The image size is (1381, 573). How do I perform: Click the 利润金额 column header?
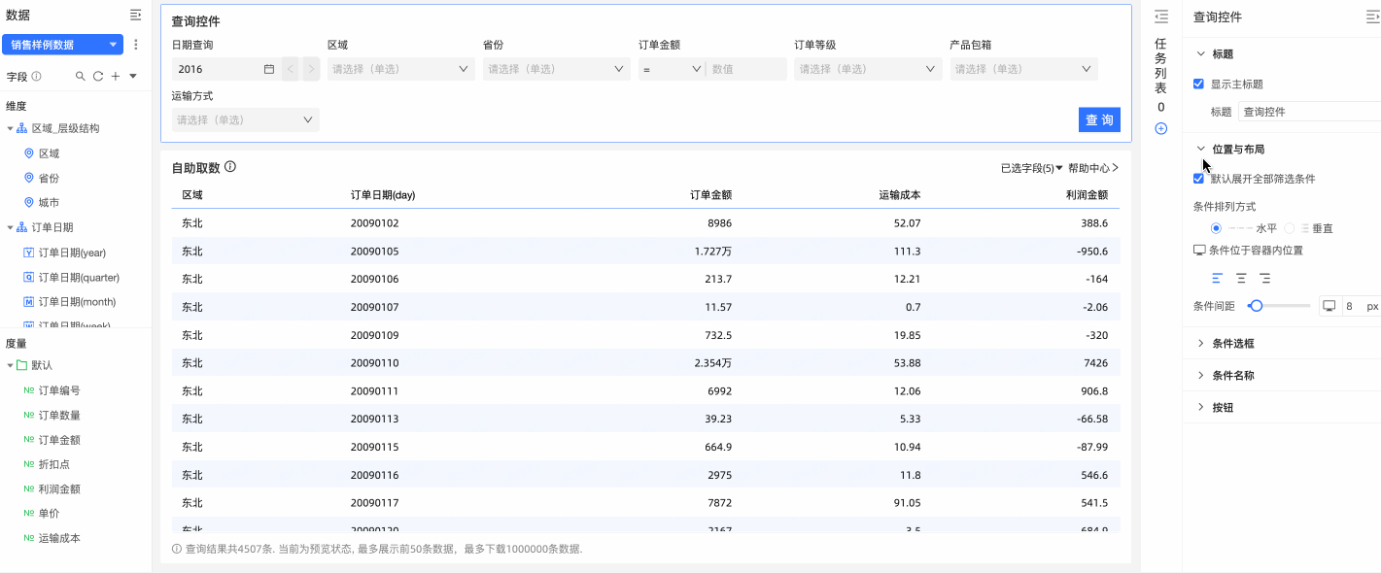pos(1087,194)
